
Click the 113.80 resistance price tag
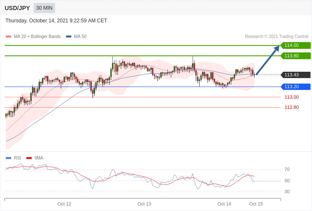pyautogui.click(x=296, y=56)
